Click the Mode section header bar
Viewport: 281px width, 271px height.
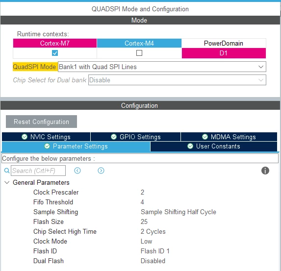tap(140, 20)
